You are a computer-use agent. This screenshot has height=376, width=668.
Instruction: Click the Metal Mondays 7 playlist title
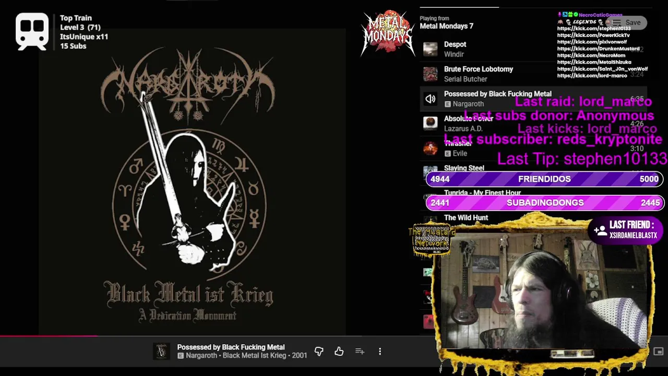click(x=446, y=26)
